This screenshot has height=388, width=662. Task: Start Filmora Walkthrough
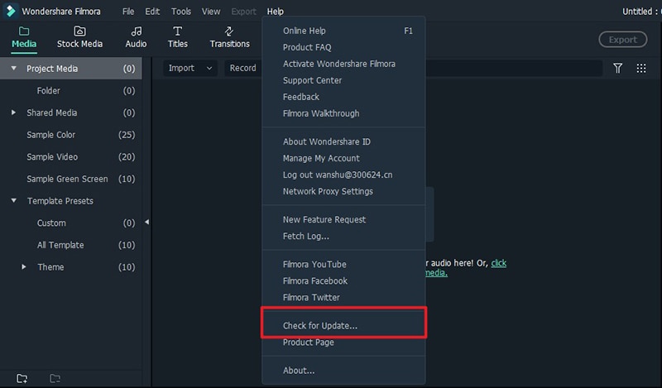(343, 113)
